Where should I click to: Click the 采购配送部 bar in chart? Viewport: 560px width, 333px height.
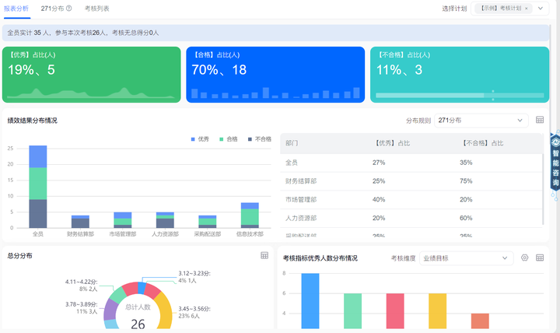pyautogui.click(x=208, y=222)
